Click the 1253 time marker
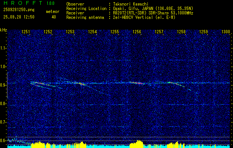 pyautogui.click(x=70, y=32)
